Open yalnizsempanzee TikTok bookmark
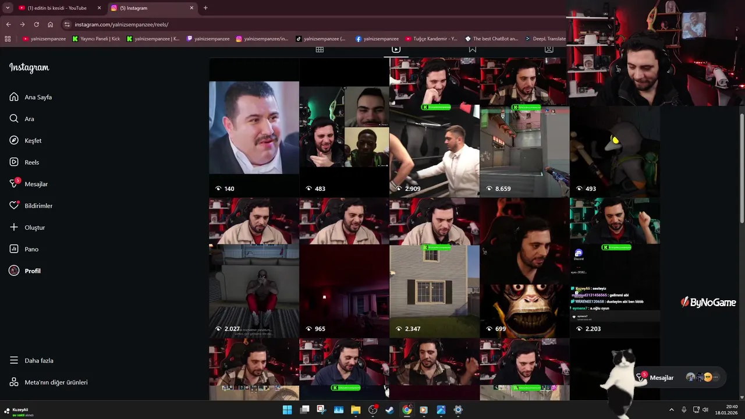This screenshot has width=745, height=419. click(x=321, y=39)
